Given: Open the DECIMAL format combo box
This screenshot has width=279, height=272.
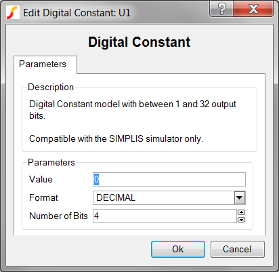Looking at the screenshot, I should pos(169,198).
